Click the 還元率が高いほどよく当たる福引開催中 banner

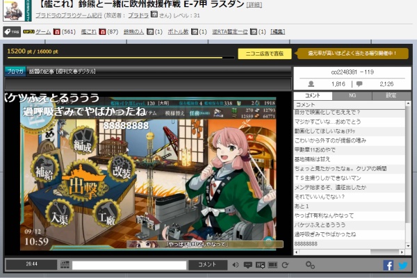tap(352, 54)
